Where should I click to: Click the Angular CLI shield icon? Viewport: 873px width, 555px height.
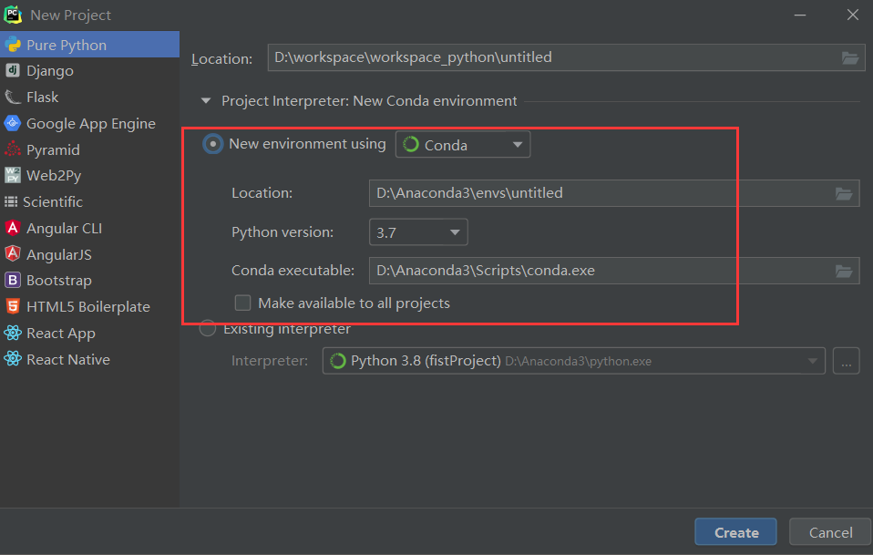pos(12,228)
